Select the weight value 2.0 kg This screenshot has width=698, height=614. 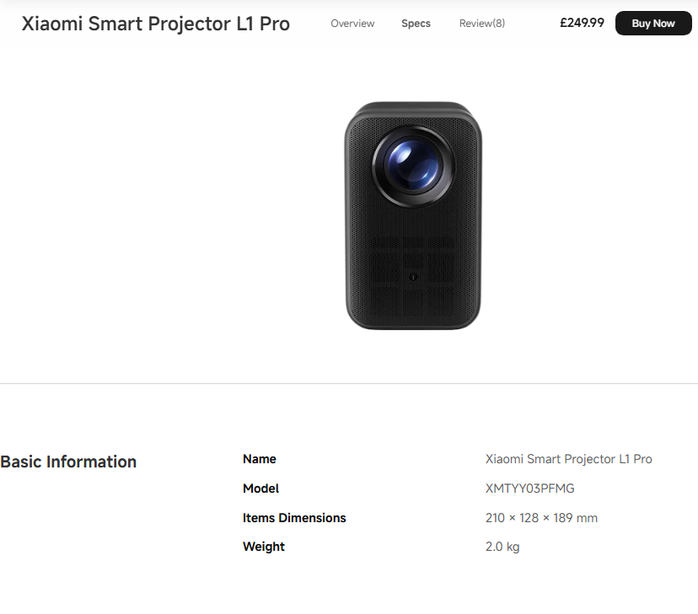pos(502,547)
